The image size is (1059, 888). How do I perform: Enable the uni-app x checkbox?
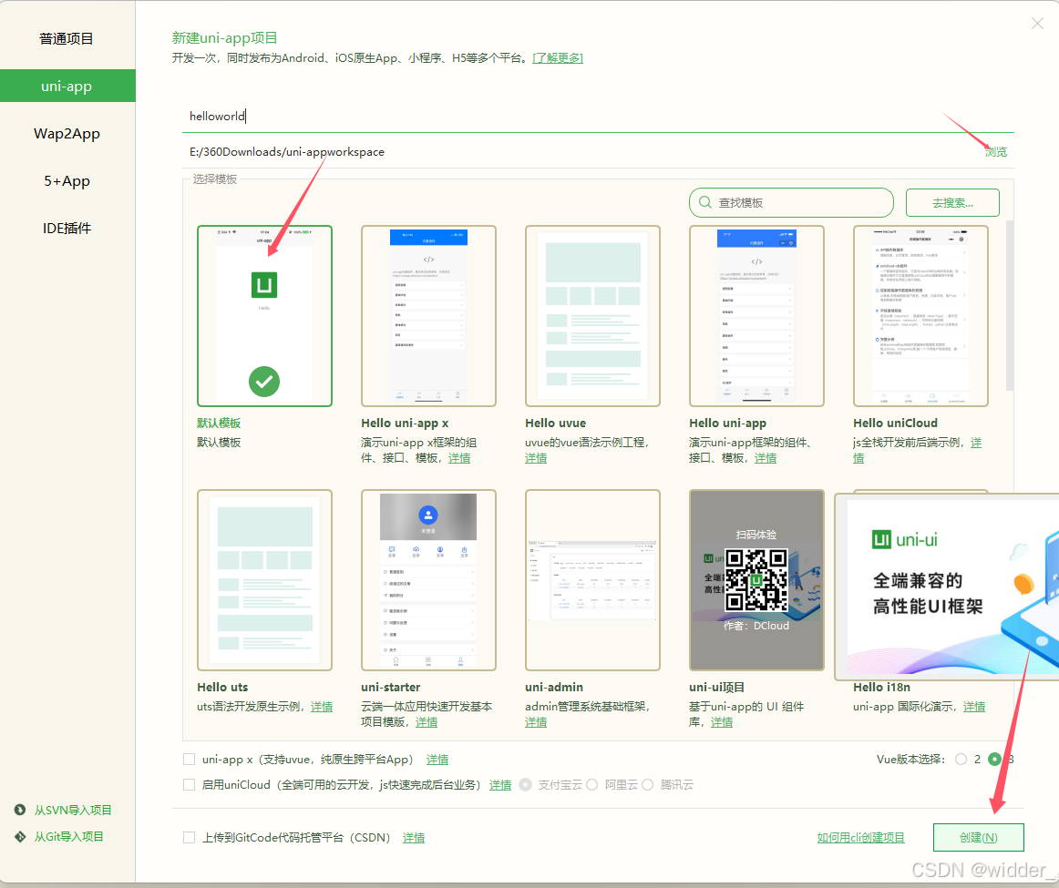(x=190, y=759)
